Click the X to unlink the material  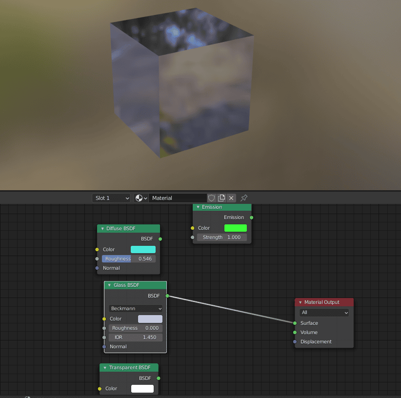(x=231, y=198)
